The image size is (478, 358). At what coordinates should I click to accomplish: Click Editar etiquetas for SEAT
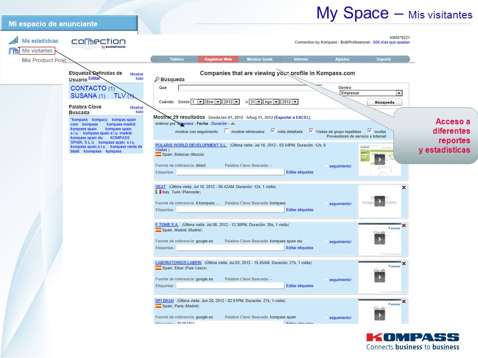(x=300, y=210)
